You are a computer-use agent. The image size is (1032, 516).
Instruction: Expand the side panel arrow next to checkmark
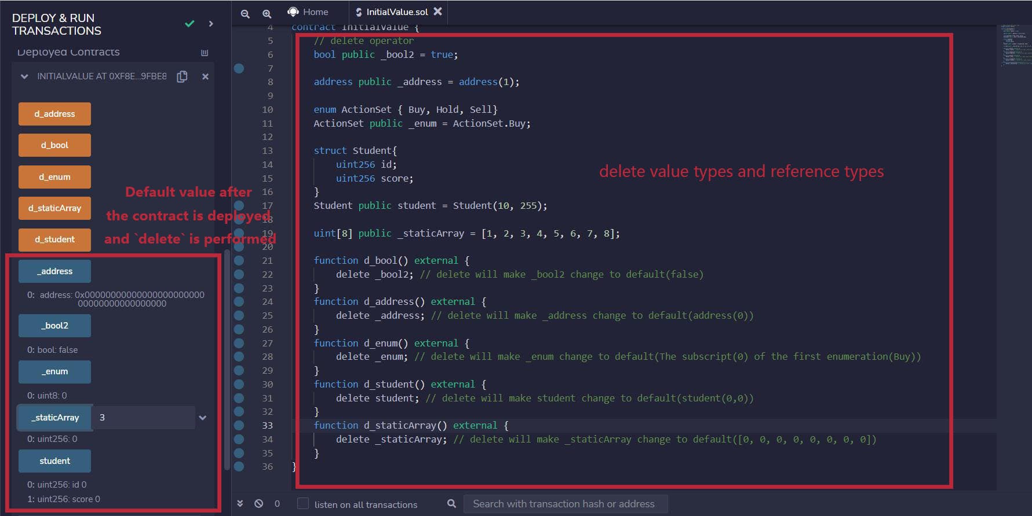[211, 24]
